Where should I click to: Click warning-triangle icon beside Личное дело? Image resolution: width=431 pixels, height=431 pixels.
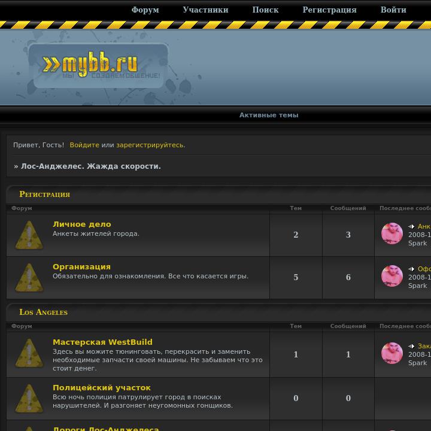point(29,235)
